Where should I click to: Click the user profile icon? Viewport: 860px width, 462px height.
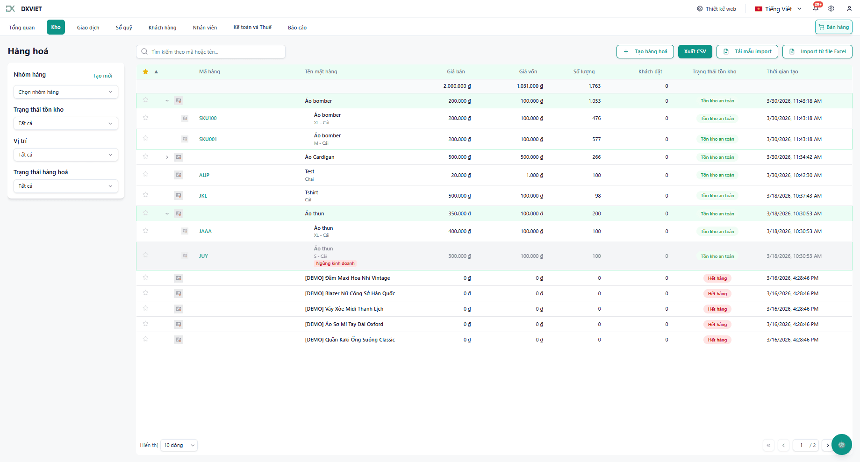[849, 9]
